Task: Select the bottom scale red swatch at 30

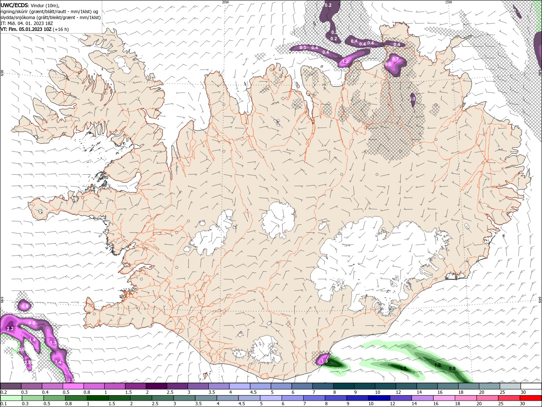Action: coord(531,398)
